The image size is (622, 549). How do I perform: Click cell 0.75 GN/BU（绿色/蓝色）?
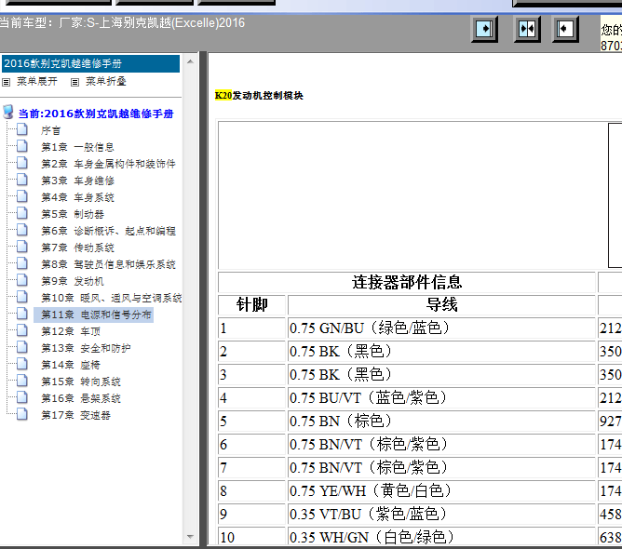(x=441, y=328)
